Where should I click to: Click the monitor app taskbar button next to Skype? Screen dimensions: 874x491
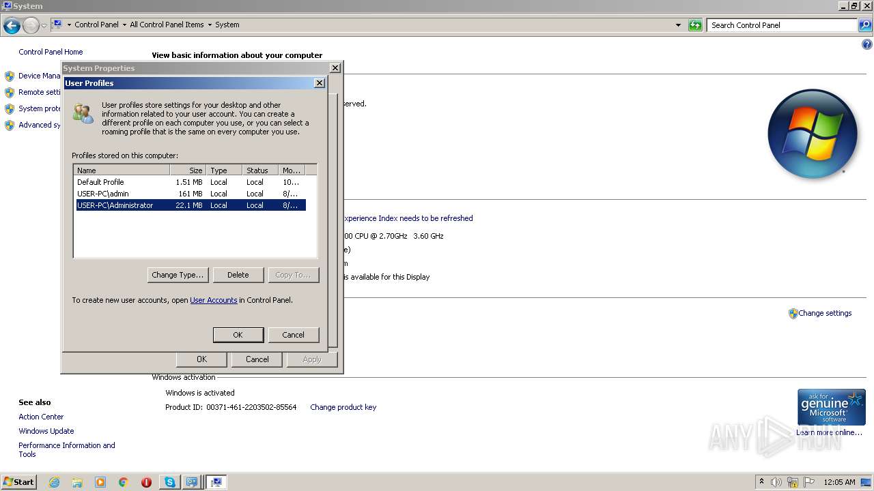click(192, 482)
